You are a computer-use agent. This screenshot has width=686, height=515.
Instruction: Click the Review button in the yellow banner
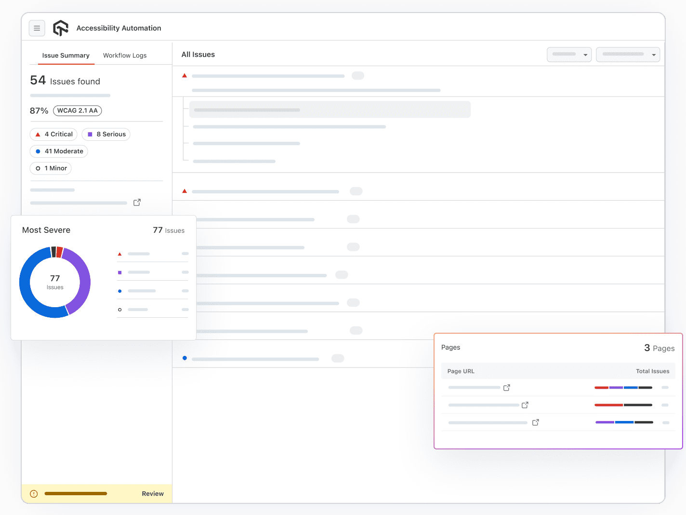(153, 493)
